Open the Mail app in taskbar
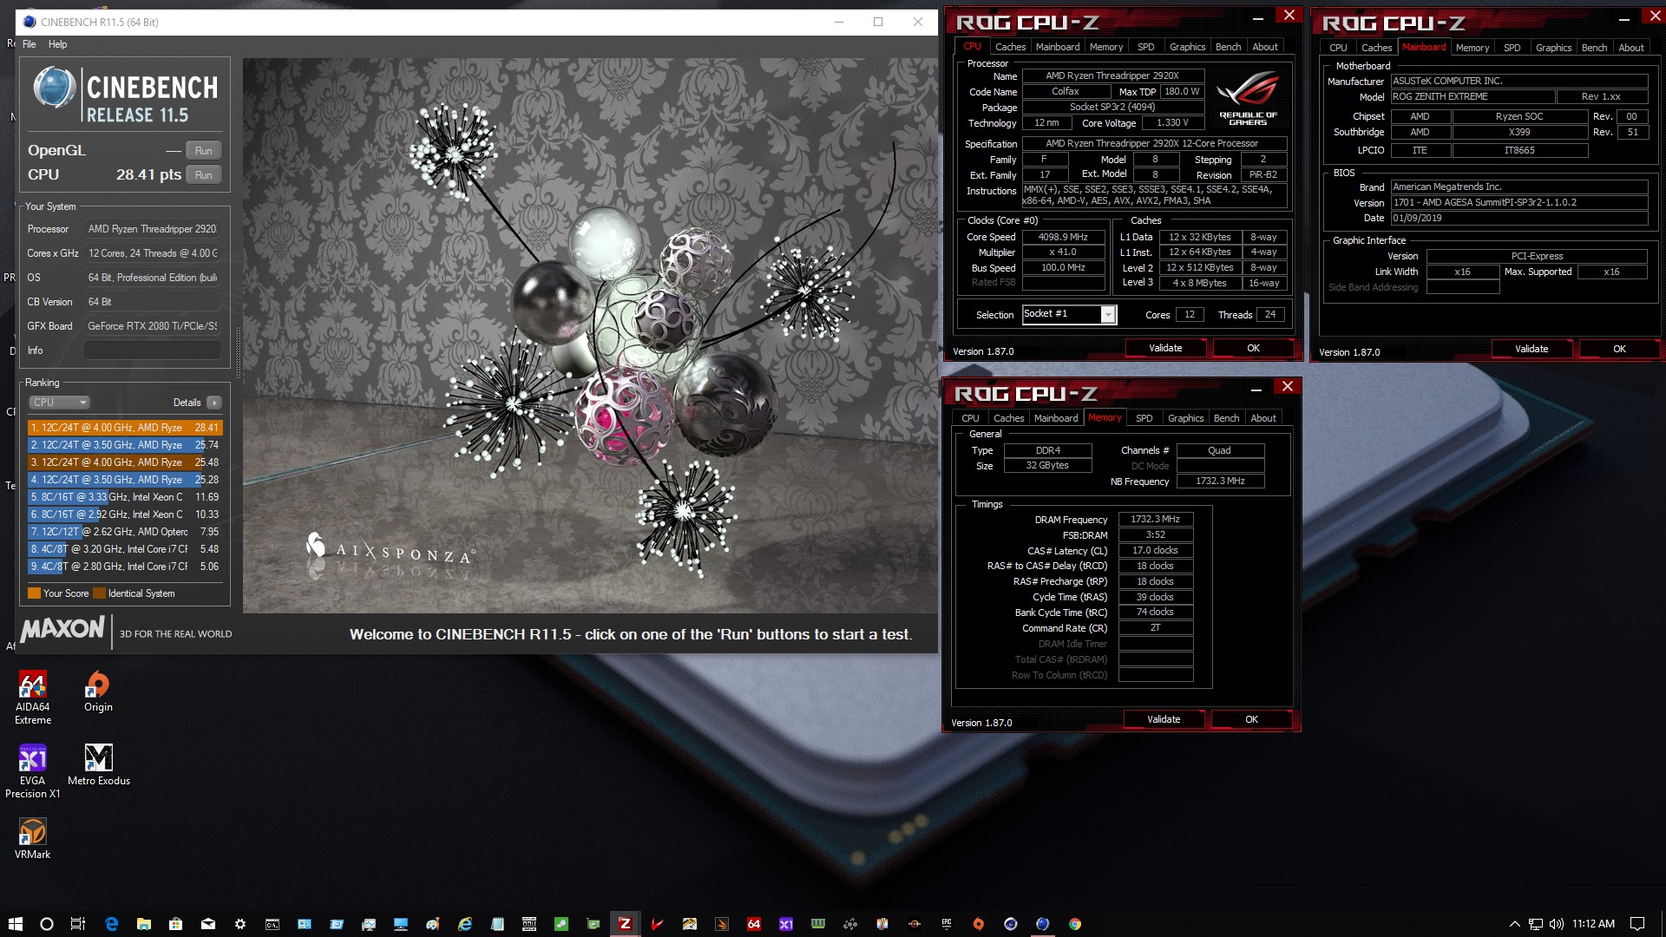Image resolution: width=1666 pixels, height=937 pixels. [208, 924]
